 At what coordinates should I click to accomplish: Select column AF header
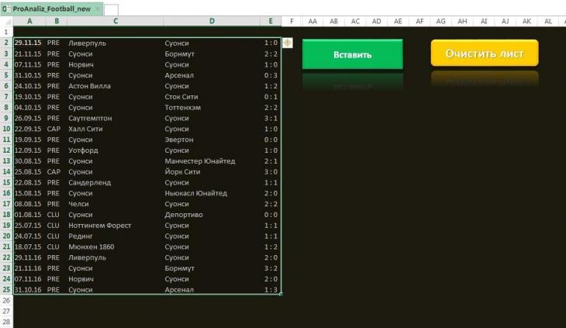tap(419, 21)
